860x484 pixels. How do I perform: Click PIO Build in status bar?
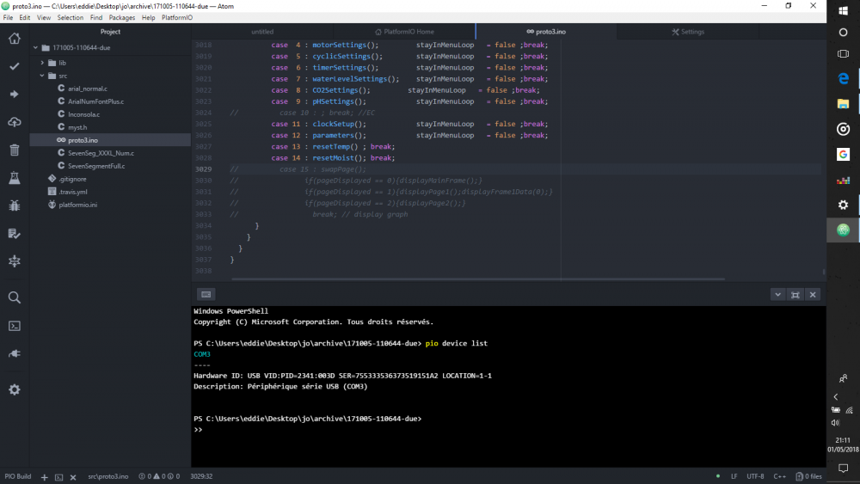point(18,476)
